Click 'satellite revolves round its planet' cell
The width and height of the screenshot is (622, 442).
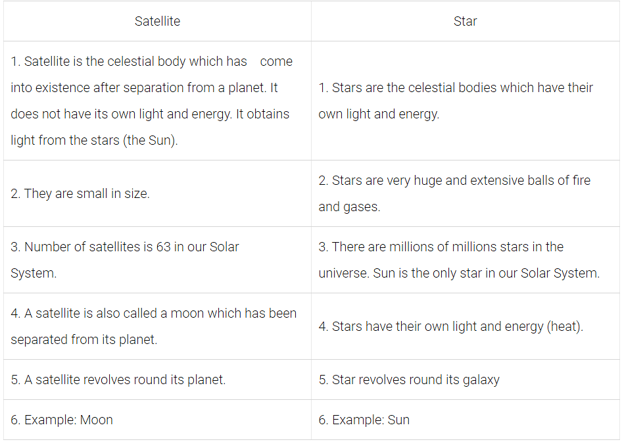118,380
